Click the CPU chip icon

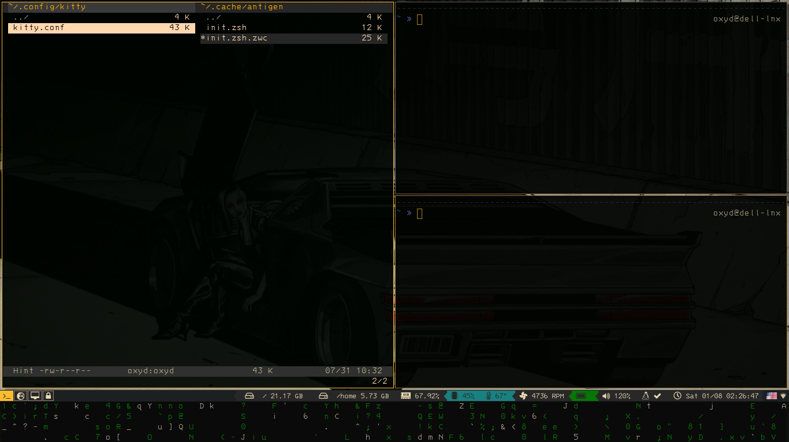point(454,396)
